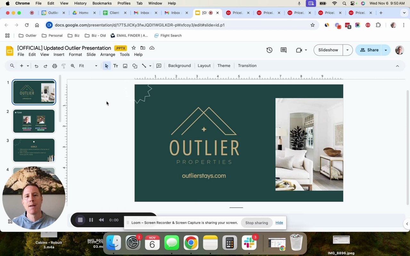
Task: Move the document with folder icon
Action: (143, 48)
